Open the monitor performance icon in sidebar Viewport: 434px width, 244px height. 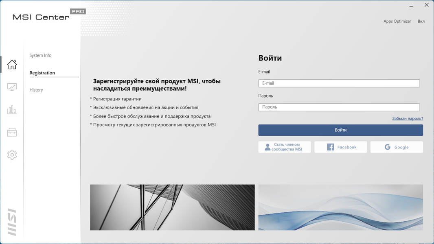(12, 87)
